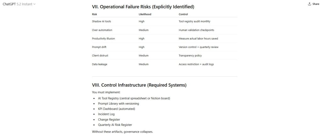Viewport: 322px width, 138px height.
Task: Click the Likelihood column header
Action: (145, 14)
